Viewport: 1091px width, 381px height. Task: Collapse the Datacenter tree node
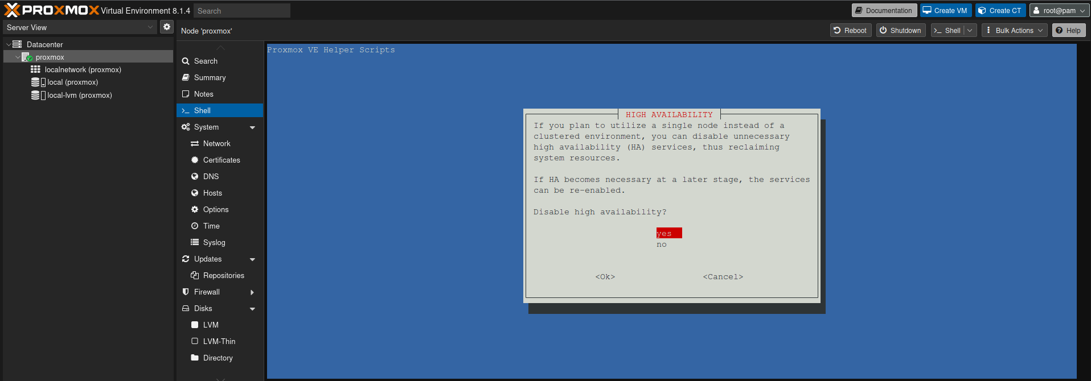click(9, 44)
